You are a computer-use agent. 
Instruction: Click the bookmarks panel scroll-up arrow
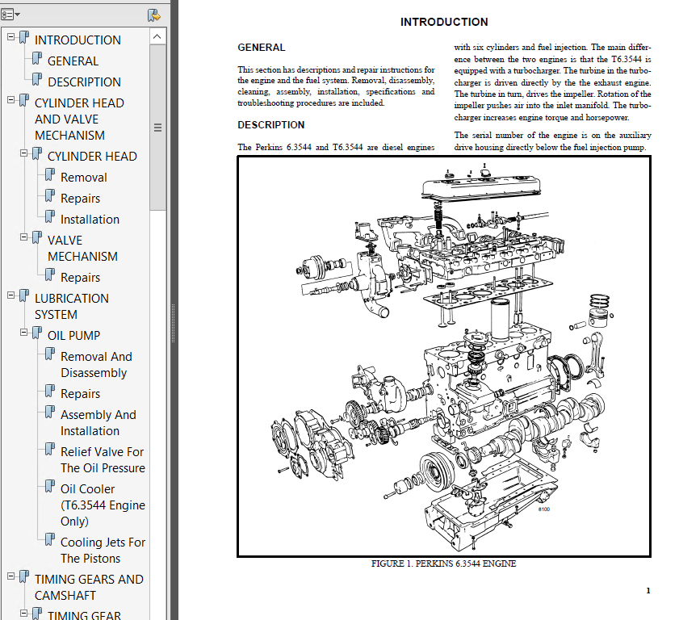coord(157,36)
